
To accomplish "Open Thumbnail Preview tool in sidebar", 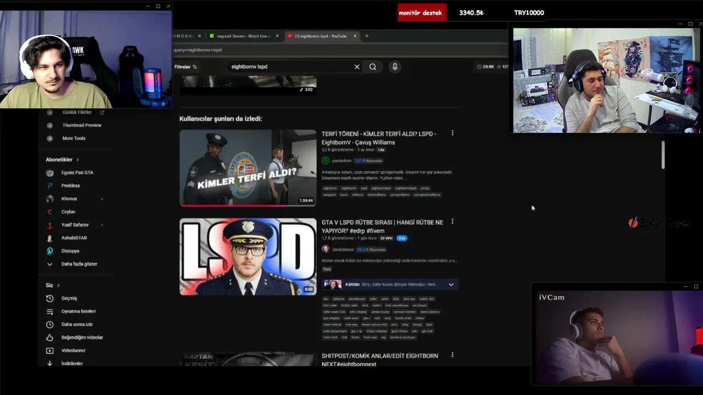I will coord(82,125).
